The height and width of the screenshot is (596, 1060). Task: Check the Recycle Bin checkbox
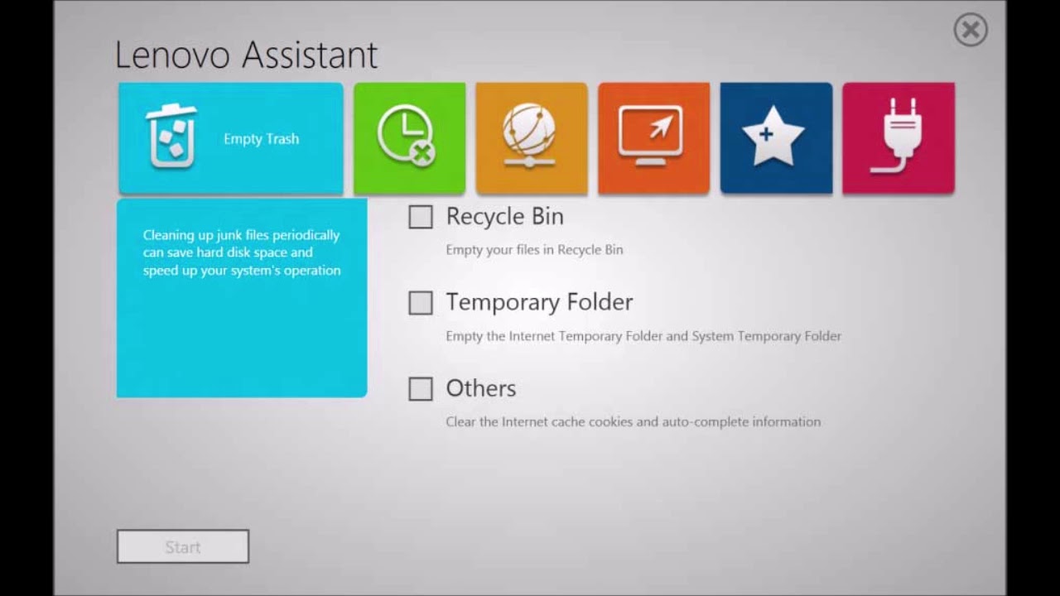[421, 217]
